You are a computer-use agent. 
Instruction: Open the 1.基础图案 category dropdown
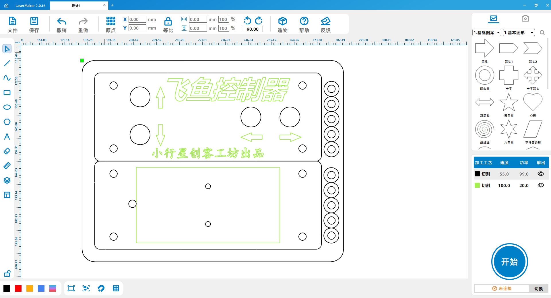tap(487, 33)
